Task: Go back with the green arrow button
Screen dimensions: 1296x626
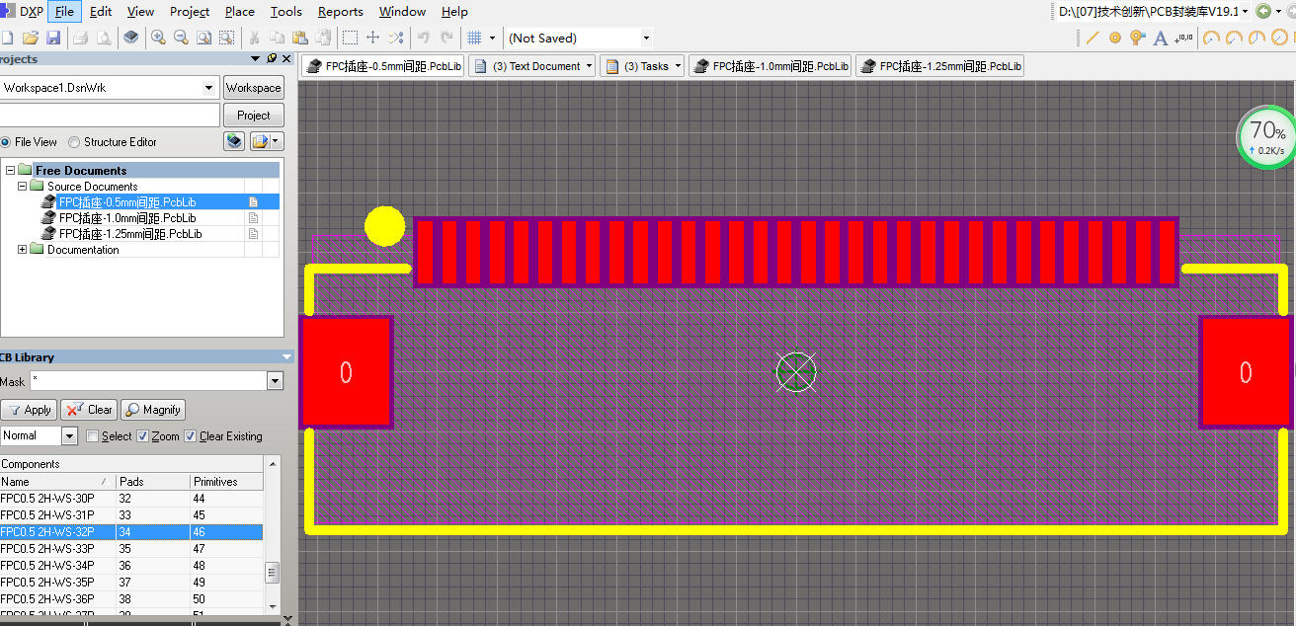Action: [1263, 11]
